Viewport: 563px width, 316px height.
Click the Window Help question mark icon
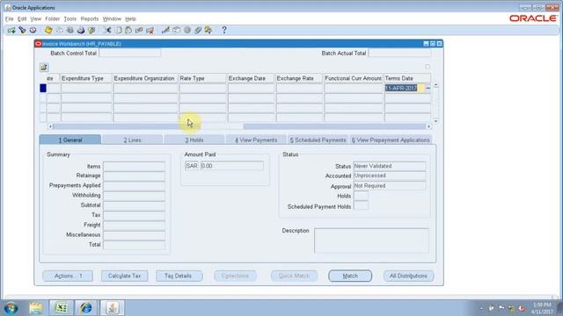pyautogui.click(x=224, y=30)
